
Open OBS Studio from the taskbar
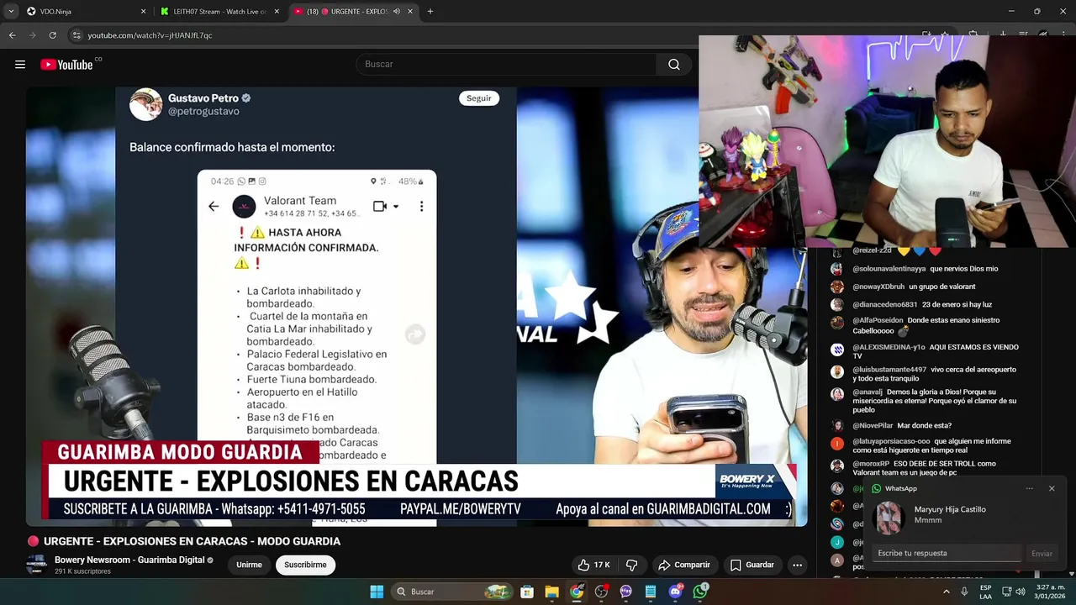tap(601, 592)
